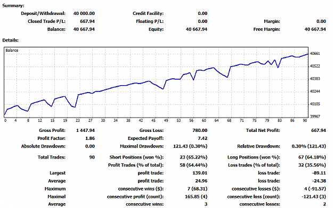
Task: Click Loss trades value 32 (35.56%)
Action: [312, 165]
